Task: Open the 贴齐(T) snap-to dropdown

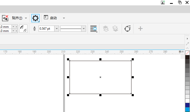Action: pos(26,18)
